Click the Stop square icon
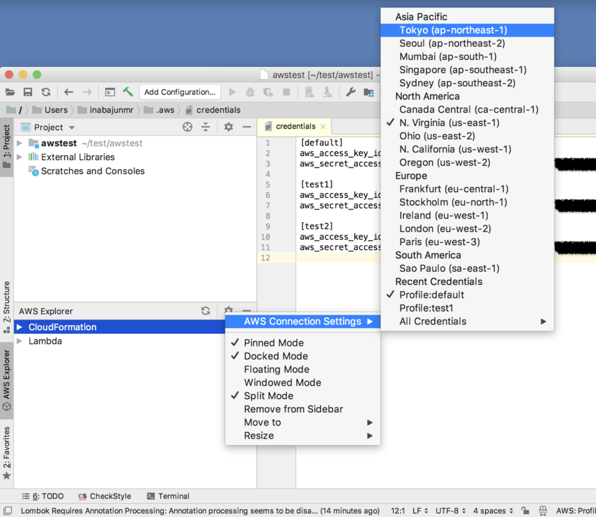The width and height of the screenshot is (596, 517). [x=287, y=92]
